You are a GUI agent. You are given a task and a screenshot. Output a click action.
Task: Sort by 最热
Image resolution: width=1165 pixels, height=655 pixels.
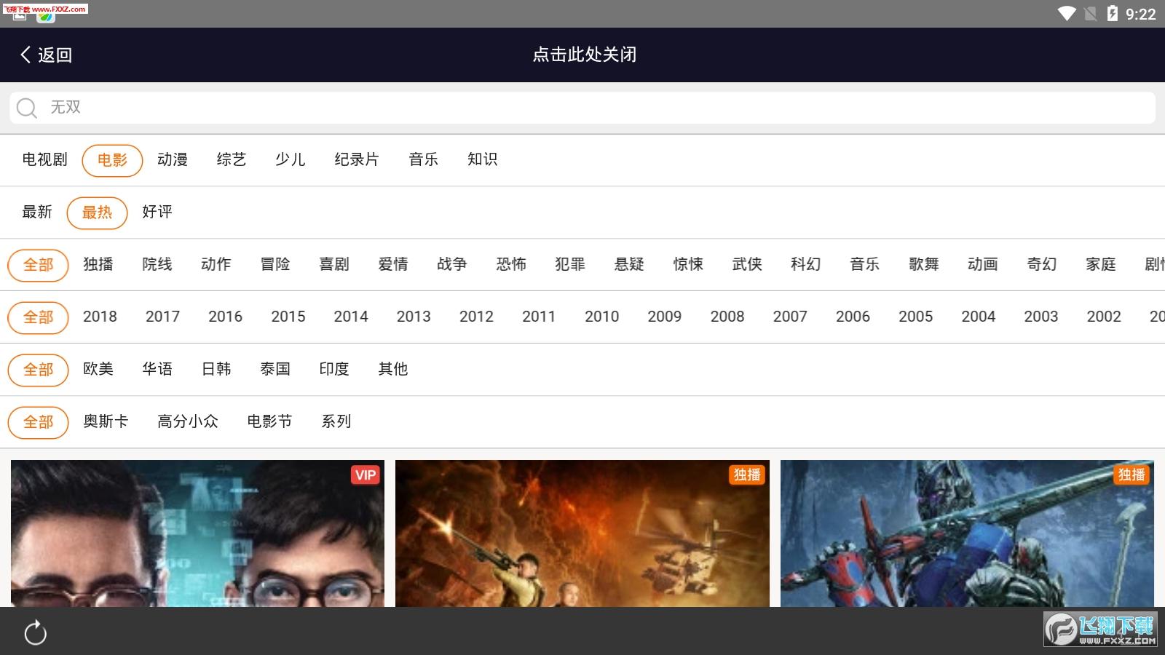click(97, 213)
